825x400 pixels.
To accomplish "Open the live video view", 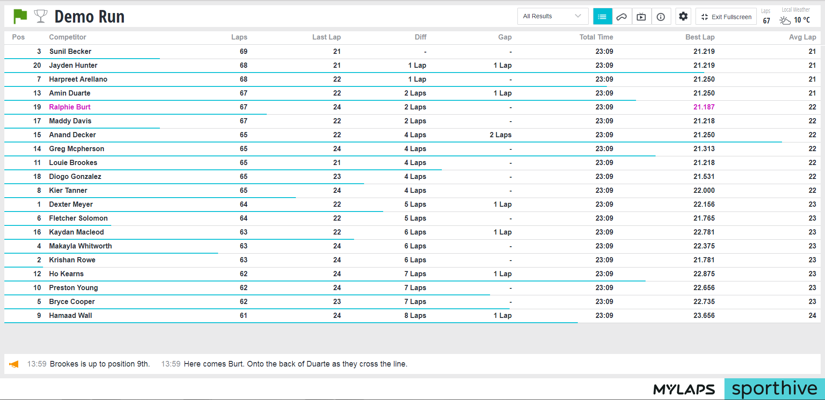I will [x=641, y=17].
